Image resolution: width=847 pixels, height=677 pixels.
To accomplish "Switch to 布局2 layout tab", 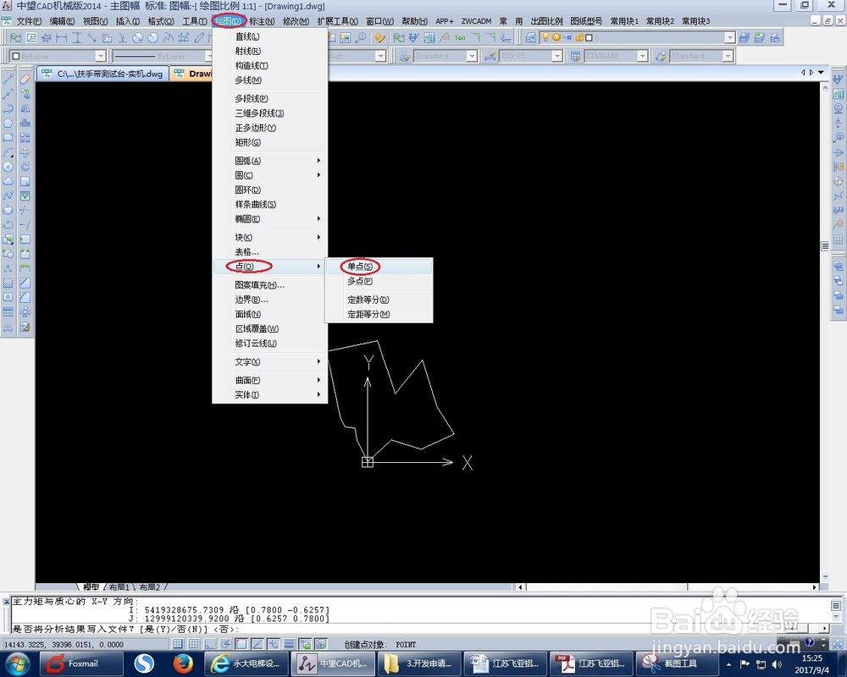I will (150, 586).
